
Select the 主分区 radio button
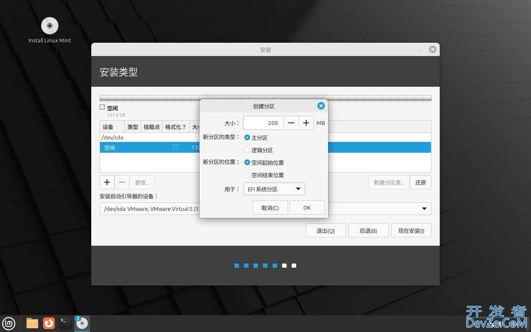[247, 137]
